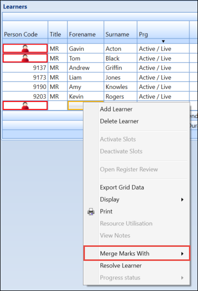The width and height of the screenshot is (198, 291).
Task: Click the greyed Deactivate Slots entry
Action: coord(121,151)
